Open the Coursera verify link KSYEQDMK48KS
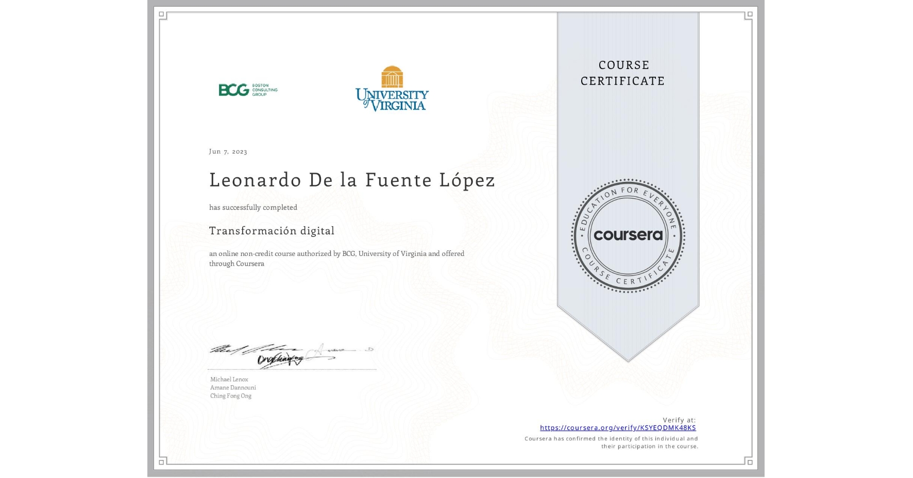Image resolution: width=913 pixels, height=478 pixels. pyautogui.click(x=618, y=428)
